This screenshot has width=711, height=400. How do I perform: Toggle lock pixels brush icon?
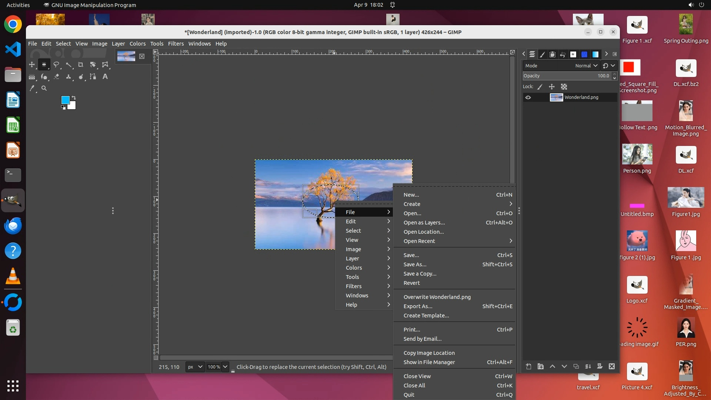pyautogui.click(x=540, y=87)
